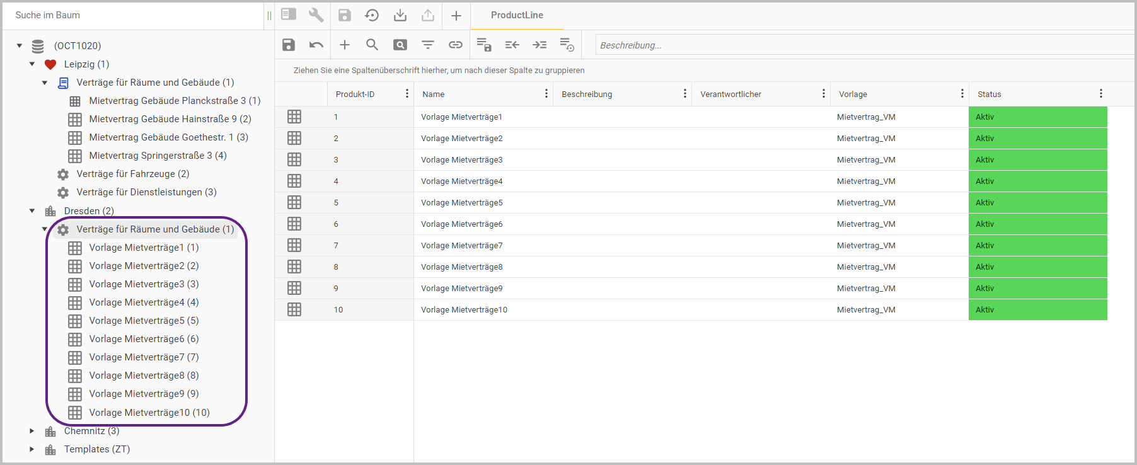Click the download import icon

(400, 15)
